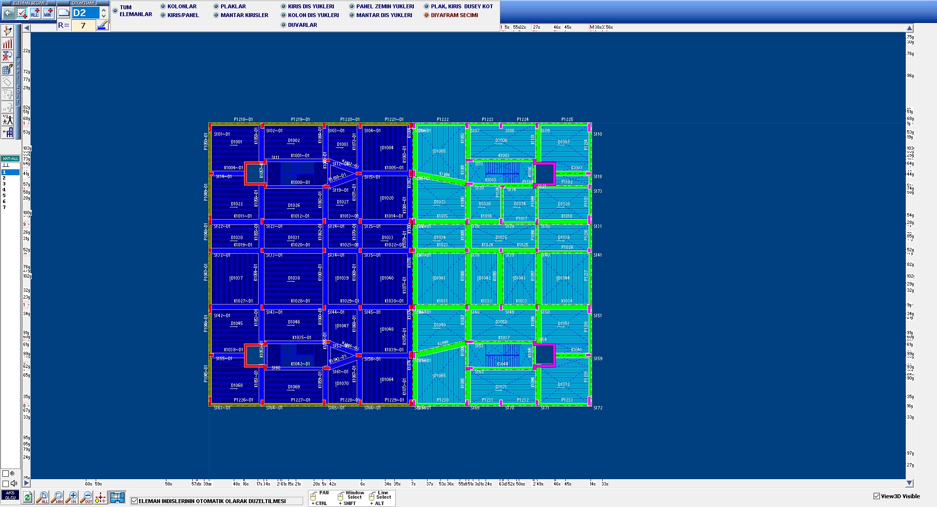Click the vertical scrollbar down arrow

click(x=909, y=483)
